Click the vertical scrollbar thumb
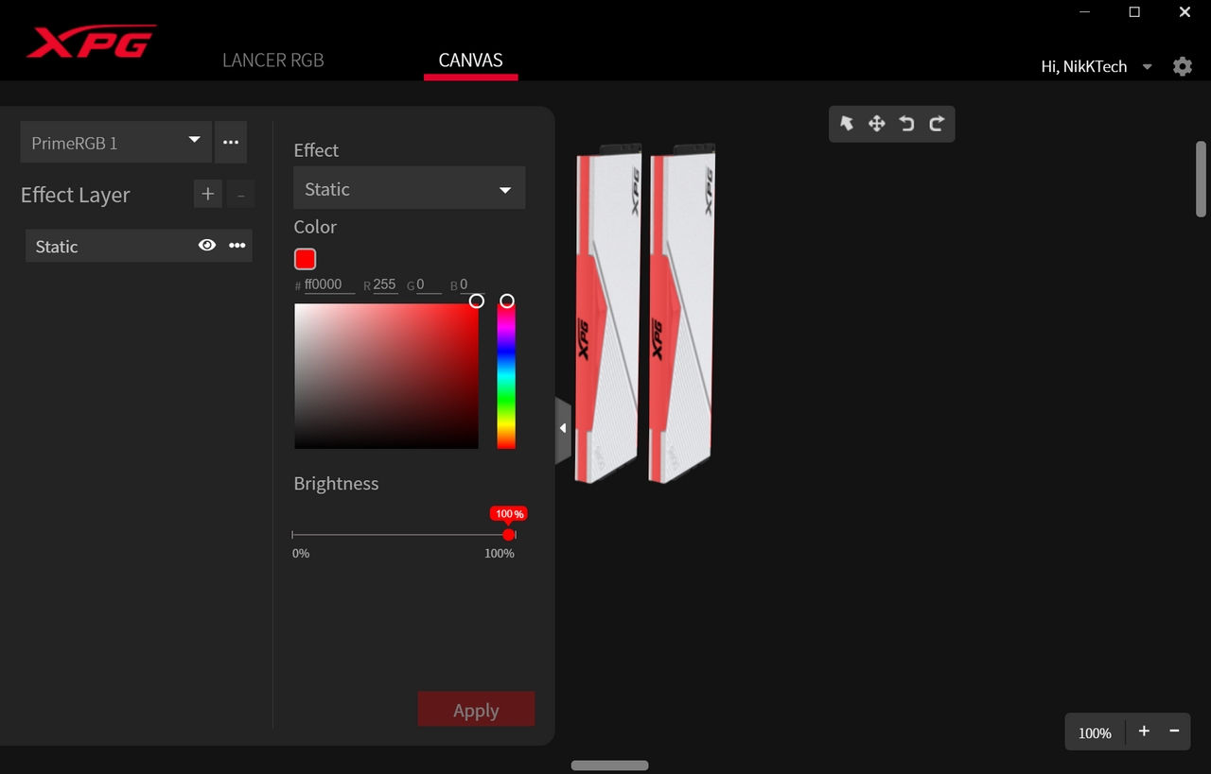Image resolution: width=1211 pixels, height=774 pixels. (1201, 180)
